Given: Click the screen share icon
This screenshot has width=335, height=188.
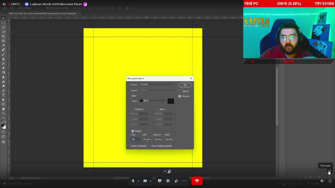Looking at the screenshot, I should click(x=160, y=181).
